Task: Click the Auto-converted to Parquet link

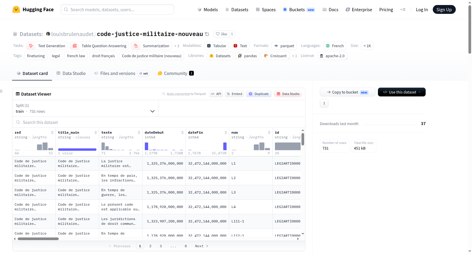Action: click(x=186, y=94)
